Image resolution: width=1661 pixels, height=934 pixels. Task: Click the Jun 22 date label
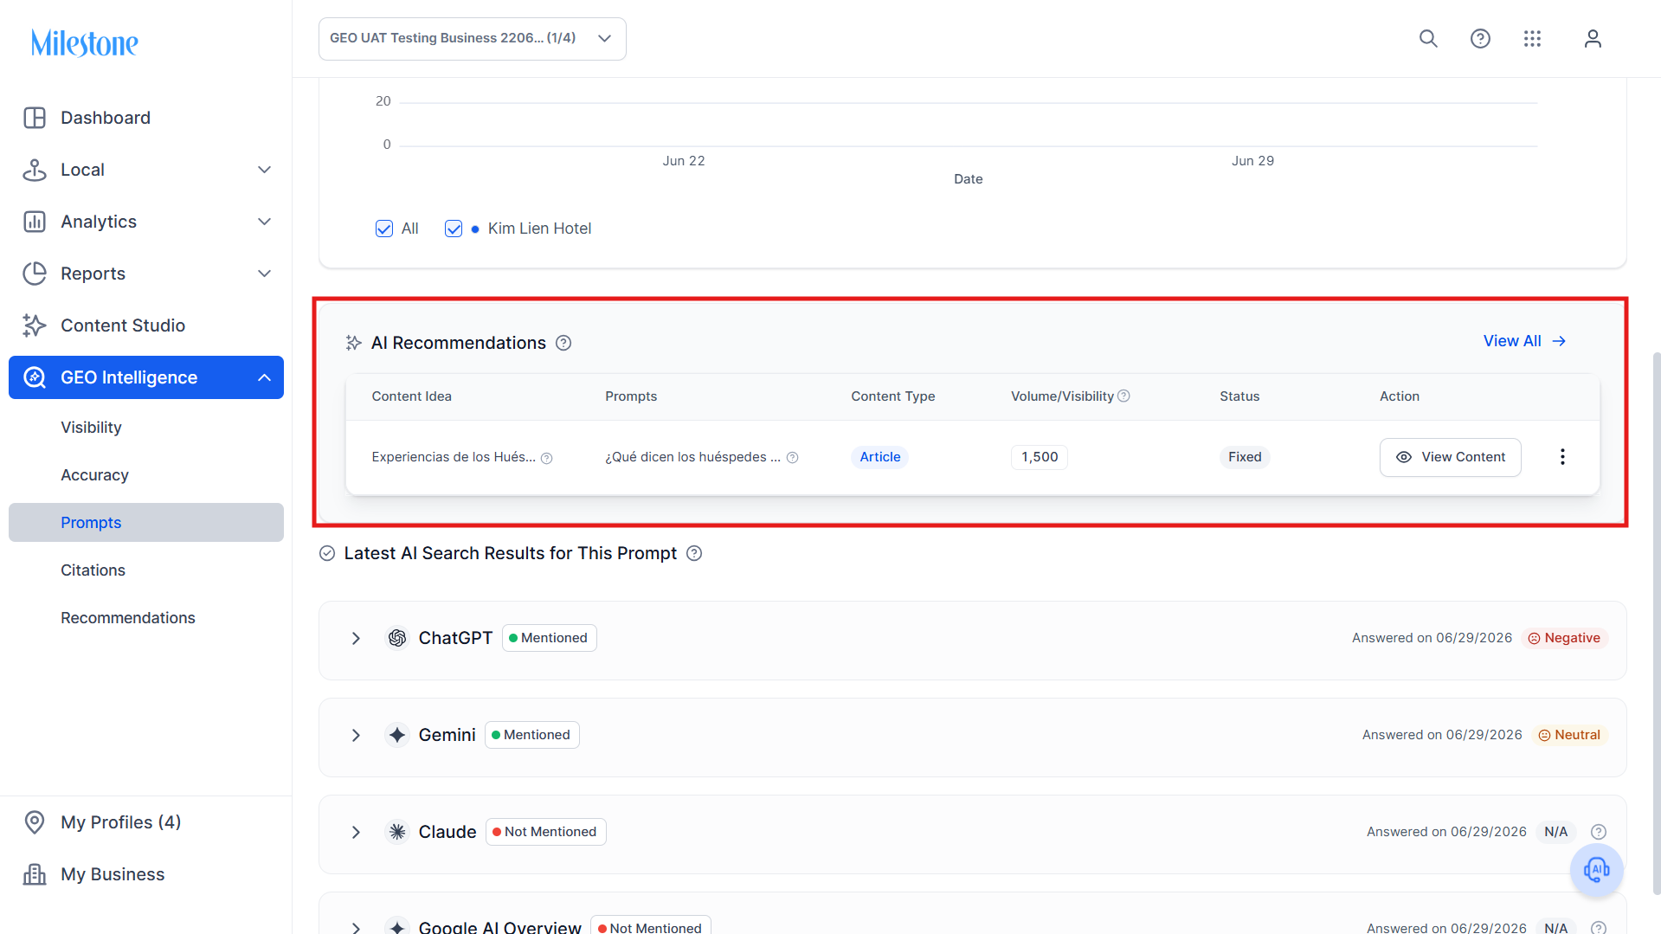(x=684, y=161)
